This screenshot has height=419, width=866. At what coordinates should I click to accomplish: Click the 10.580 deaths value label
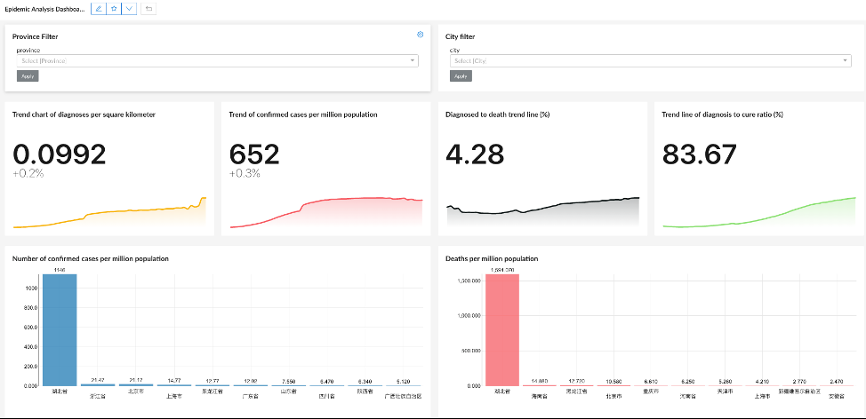[x=613, y=381]
